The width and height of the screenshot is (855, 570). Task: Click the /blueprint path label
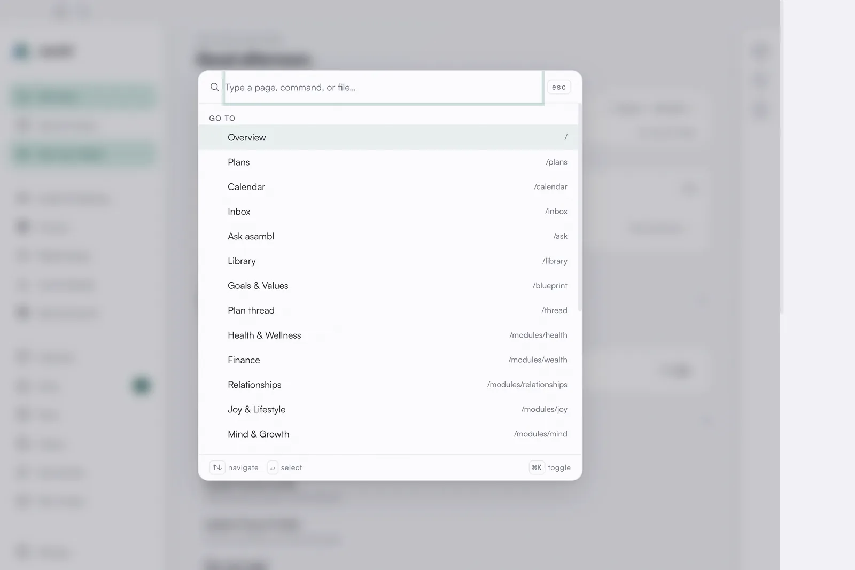tap(550, 286)
